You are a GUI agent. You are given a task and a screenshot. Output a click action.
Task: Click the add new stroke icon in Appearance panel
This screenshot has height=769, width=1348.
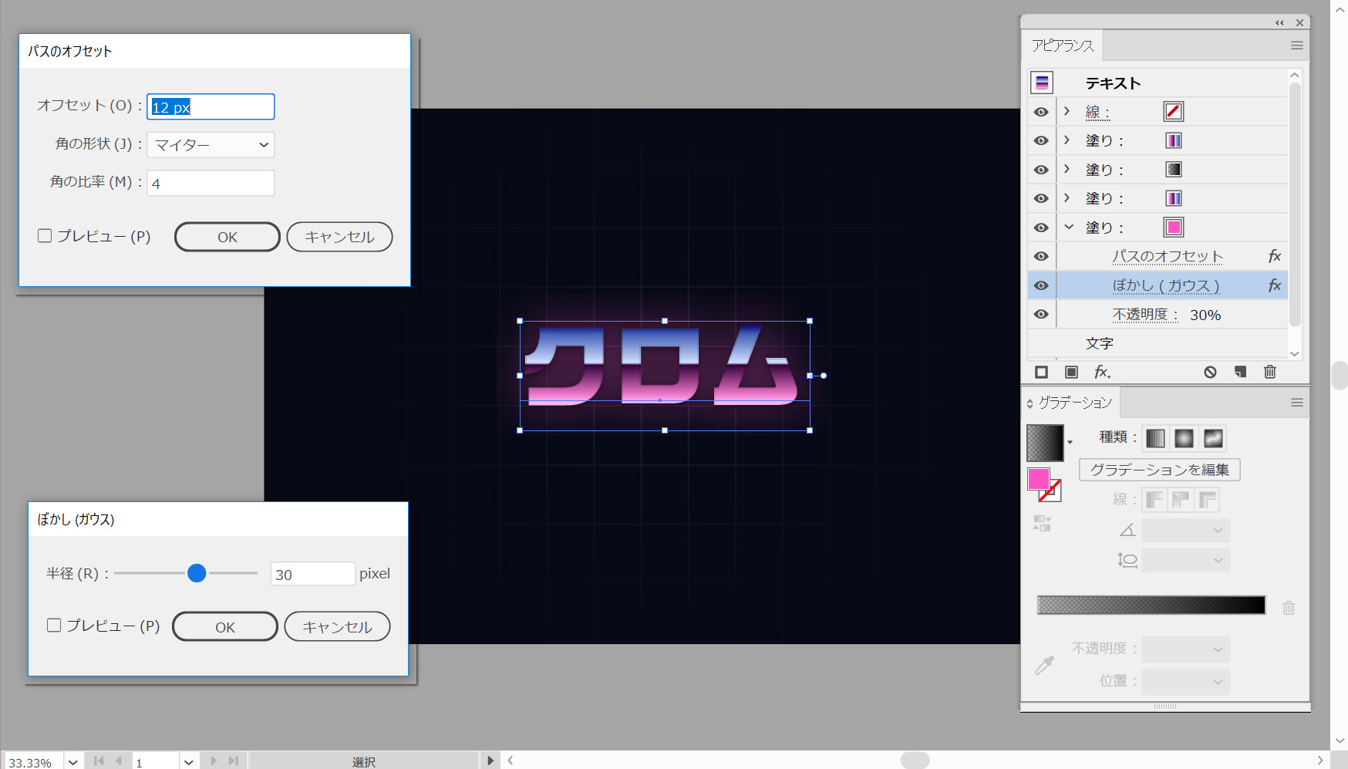pyautogui.click(x=1041, y=373)
